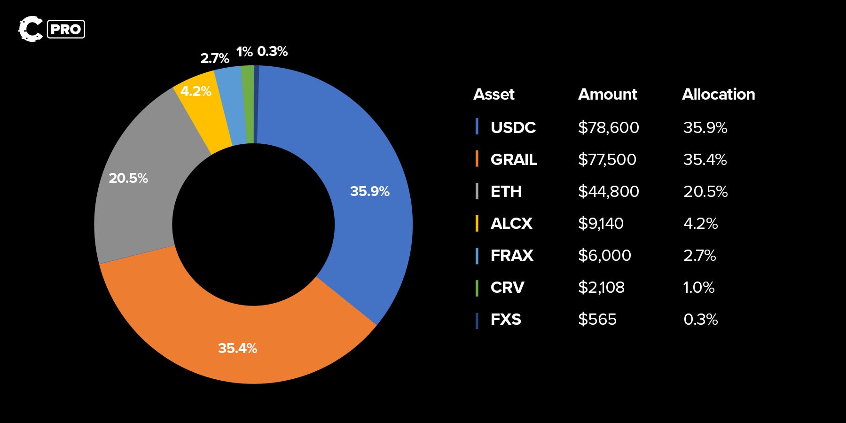Click the Allocation column header
This screenshot has width=846, height=423.
point(718,94)
